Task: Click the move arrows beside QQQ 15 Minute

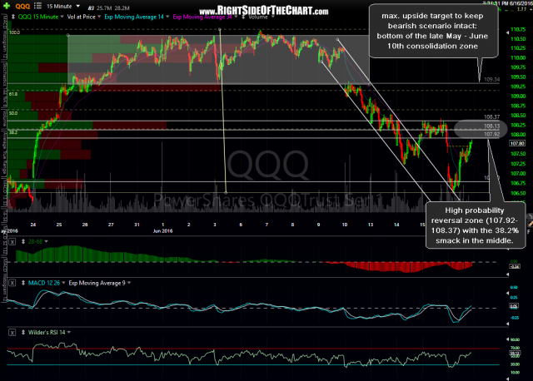Action: pyautogui.click(x=13, y=17)
